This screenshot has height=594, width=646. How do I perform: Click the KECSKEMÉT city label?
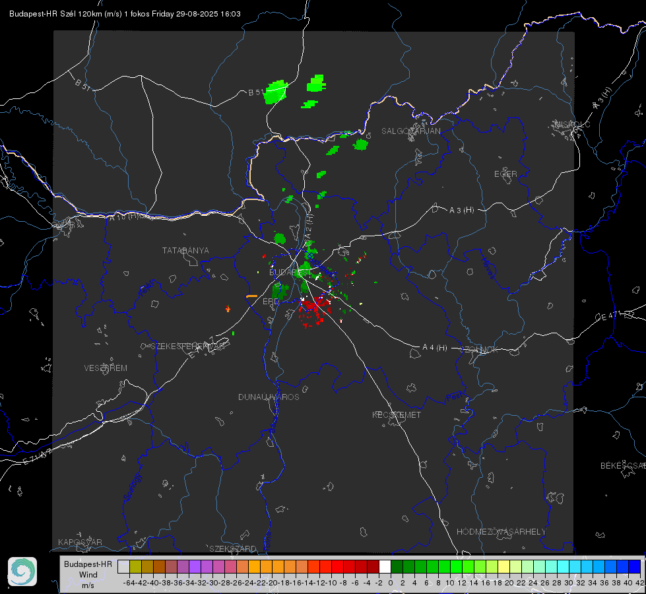pos(397,415)
